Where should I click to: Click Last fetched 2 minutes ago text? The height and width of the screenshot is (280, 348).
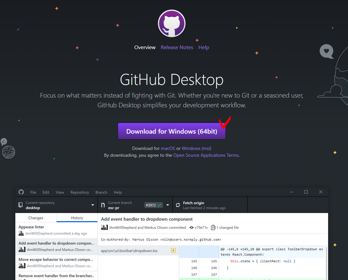(204, 208)
